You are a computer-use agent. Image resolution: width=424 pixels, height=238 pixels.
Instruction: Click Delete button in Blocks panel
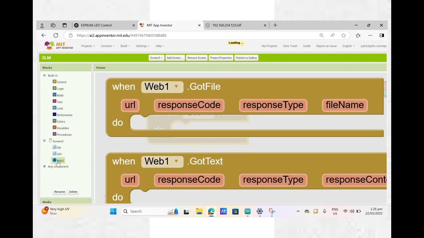(x=73, y=192)
